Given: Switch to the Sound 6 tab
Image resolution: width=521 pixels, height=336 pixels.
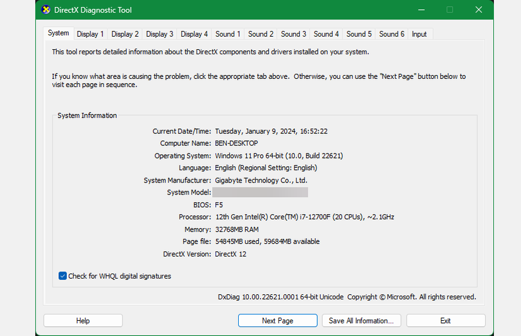Looking at the screenshot, I should coord(392,34).
